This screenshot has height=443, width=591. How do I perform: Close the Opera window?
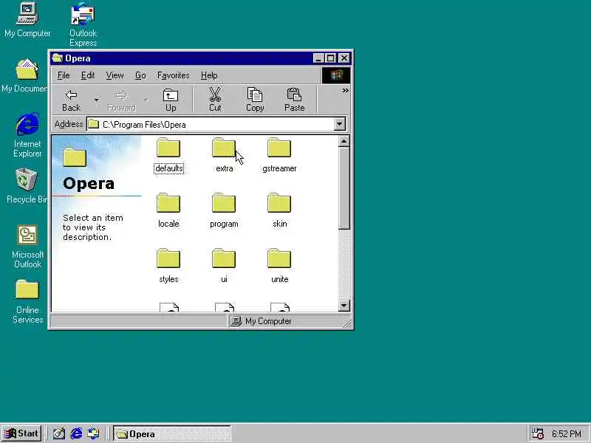pos(344,58)
